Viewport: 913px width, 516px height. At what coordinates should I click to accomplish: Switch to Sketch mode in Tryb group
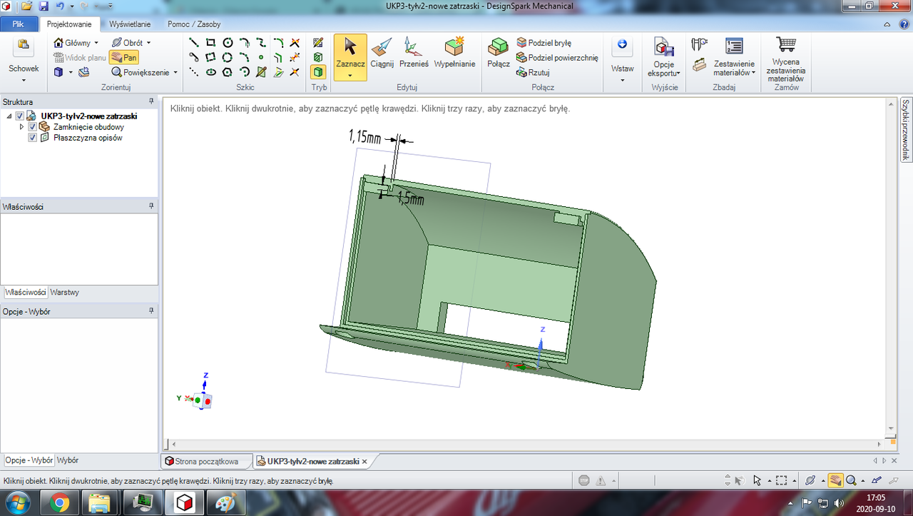[x=318, y=43]
